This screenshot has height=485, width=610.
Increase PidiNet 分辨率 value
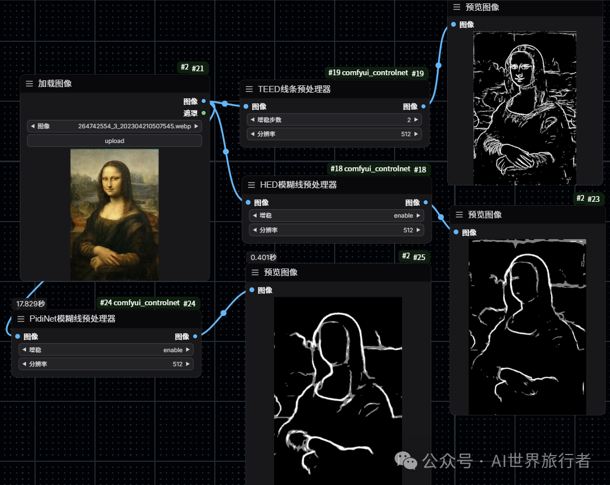(x=188, y=364)
